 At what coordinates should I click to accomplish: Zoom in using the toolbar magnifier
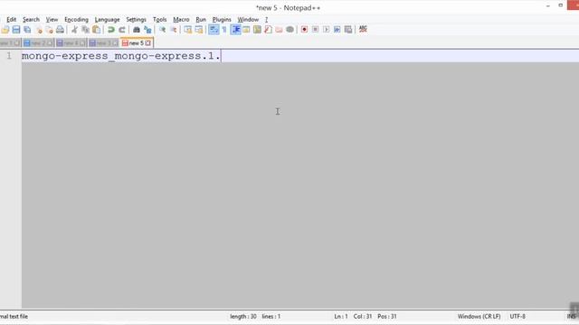click(x=162, y=30)
